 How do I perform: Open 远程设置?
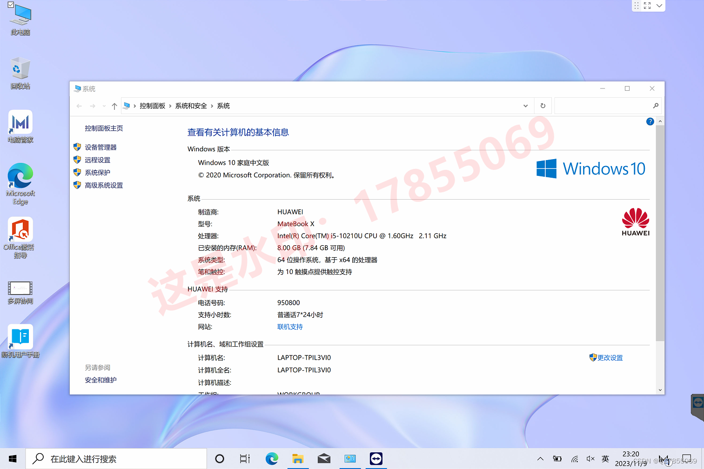[x=97, y=160]
